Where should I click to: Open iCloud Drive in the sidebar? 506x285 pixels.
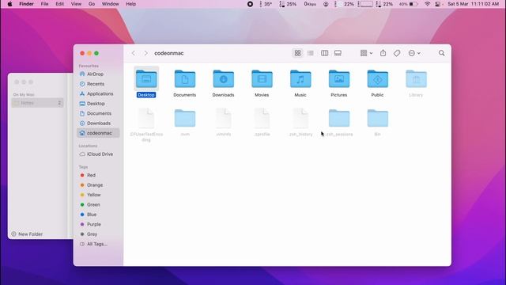click(98, 154)
